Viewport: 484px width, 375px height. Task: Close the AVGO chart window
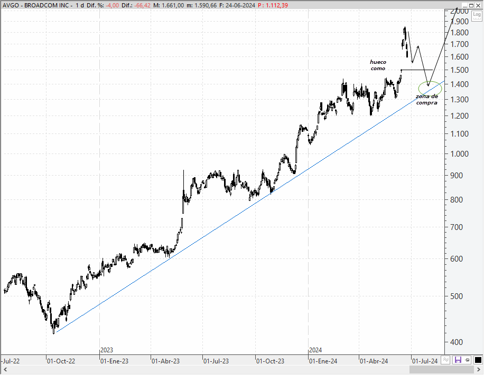pyautogui.click(x=478, y=5)
